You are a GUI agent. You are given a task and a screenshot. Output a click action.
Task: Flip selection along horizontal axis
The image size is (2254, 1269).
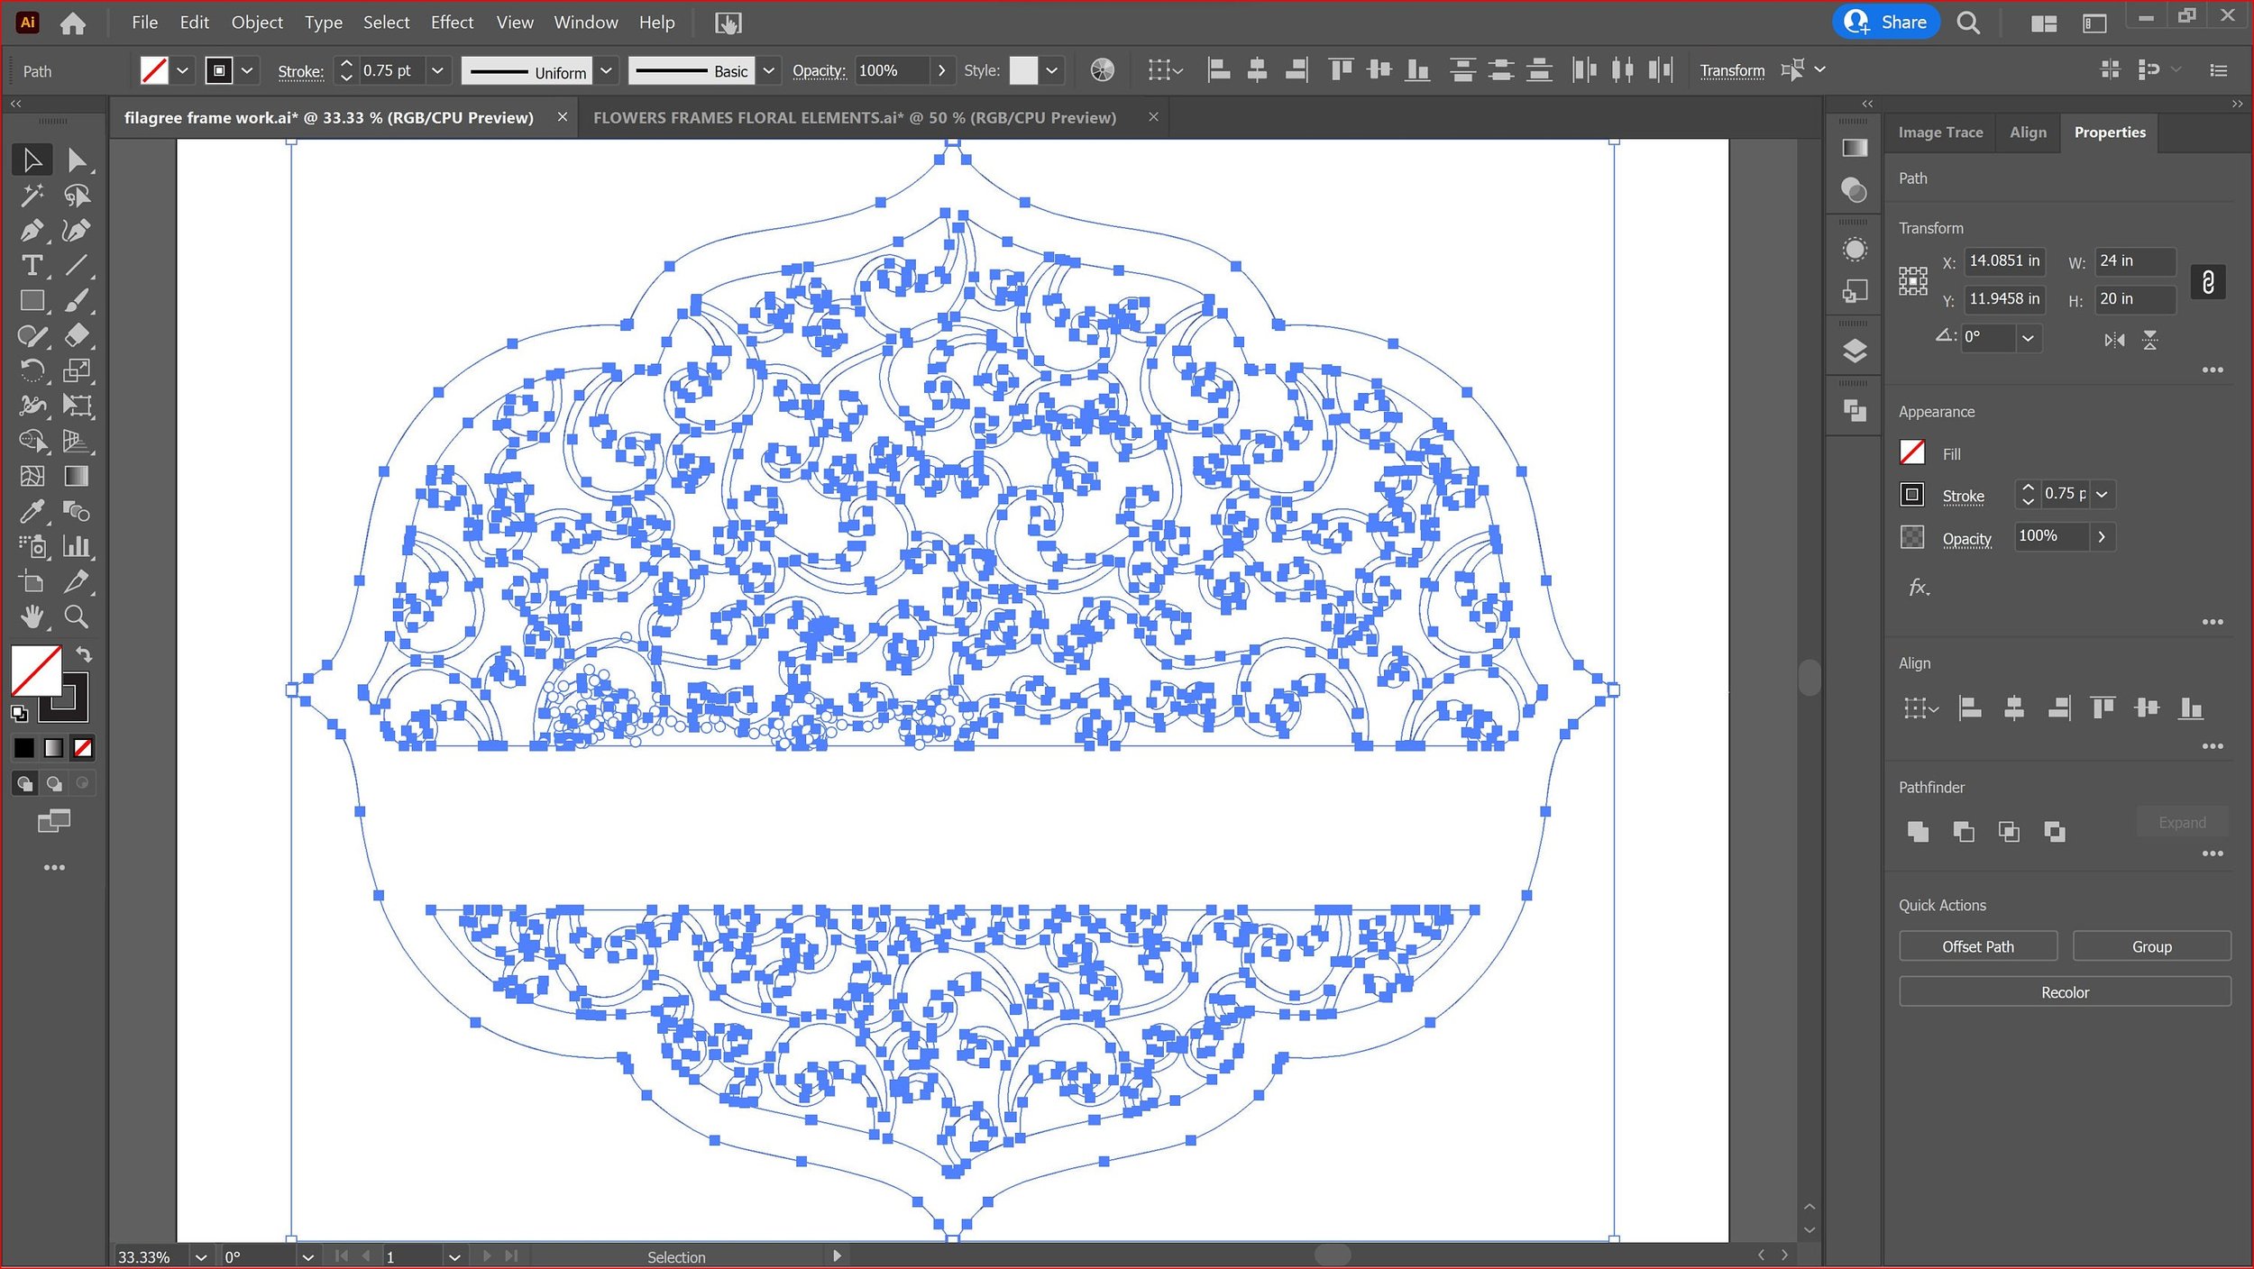[x=2114, y=341]
